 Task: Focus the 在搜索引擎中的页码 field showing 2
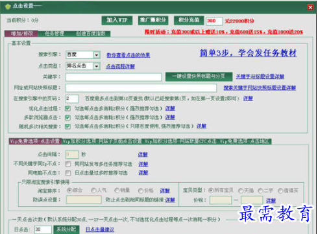[x=72, y=99]
